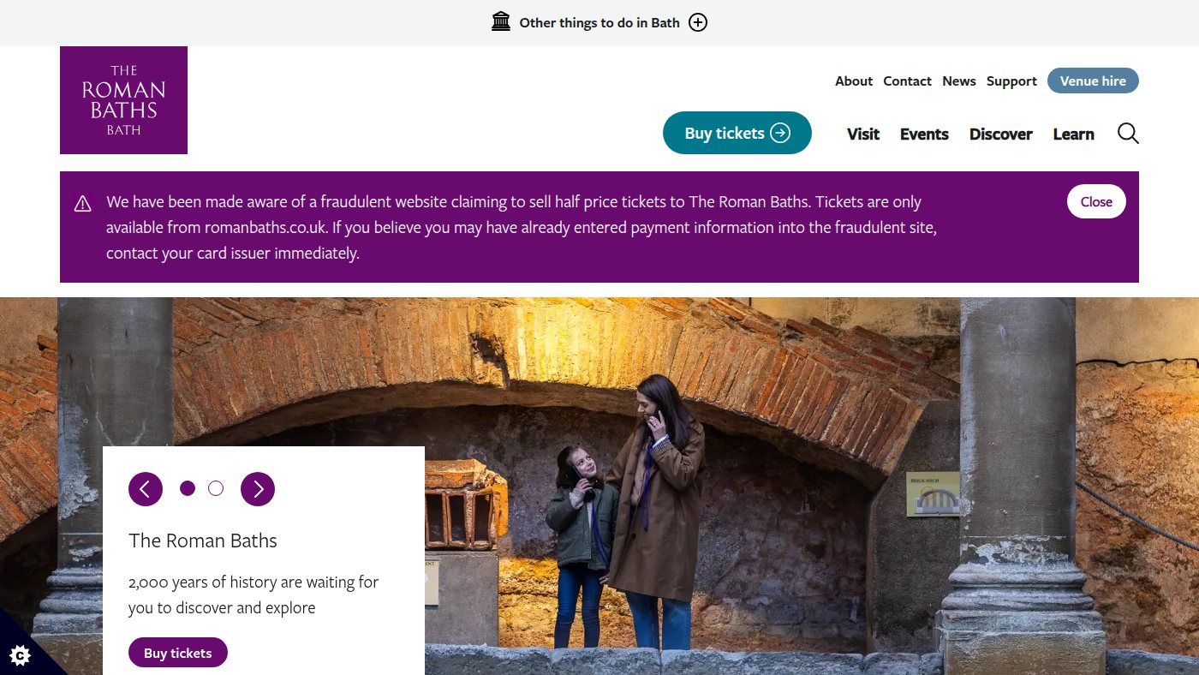Click Buy tickets in the carousel card
The width and height of the screenshot is (1199, 675).
(178, 653)
